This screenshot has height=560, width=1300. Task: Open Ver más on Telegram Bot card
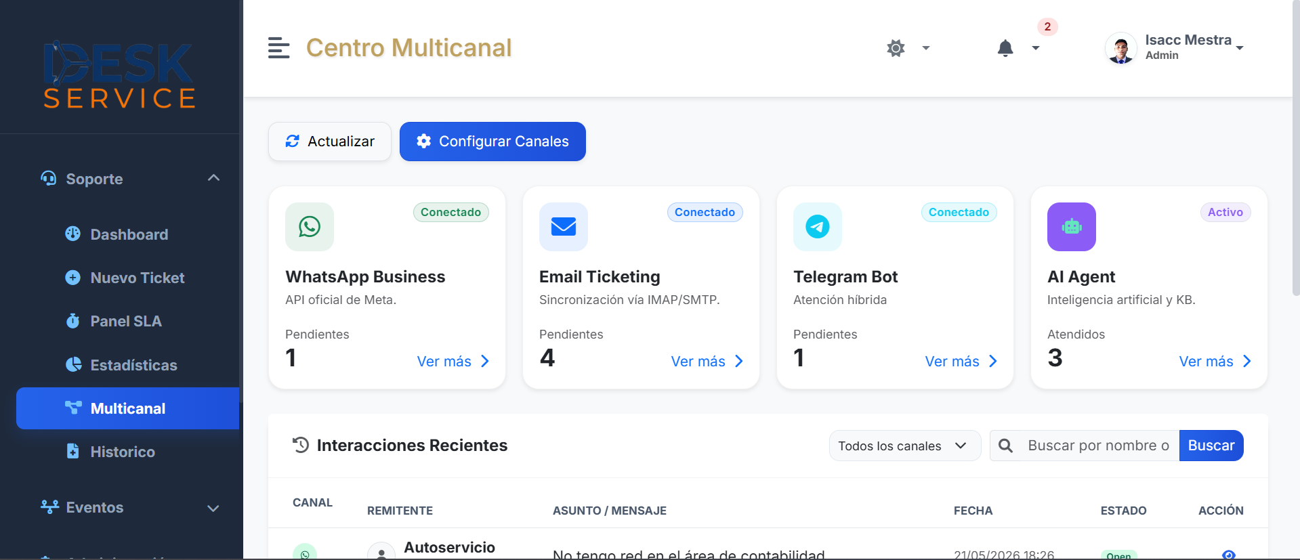[961, 362]
